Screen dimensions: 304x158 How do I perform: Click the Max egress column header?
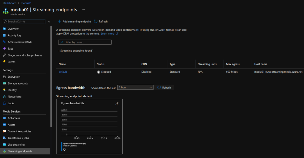point(233,64)
